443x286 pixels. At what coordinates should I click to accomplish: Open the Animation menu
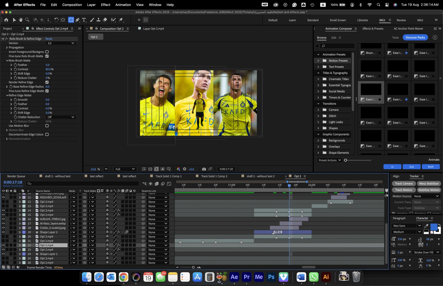coord(123,5)
